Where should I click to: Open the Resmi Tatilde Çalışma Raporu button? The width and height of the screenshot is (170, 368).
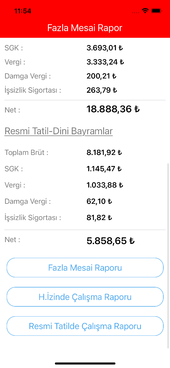click(85, 326)
